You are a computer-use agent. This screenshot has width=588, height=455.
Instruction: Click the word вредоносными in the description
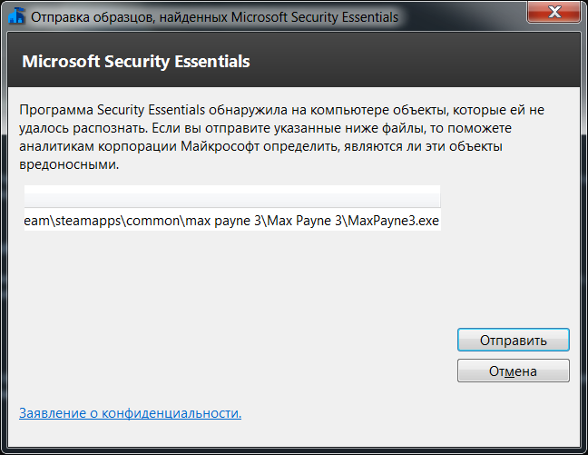(x=68, y=165)
